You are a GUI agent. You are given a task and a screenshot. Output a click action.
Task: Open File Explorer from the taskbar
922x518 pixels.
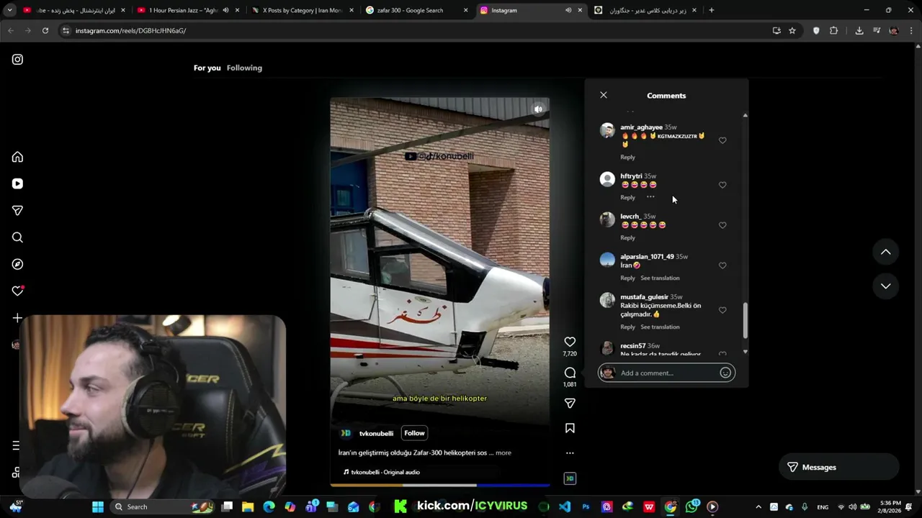point(248,506)
